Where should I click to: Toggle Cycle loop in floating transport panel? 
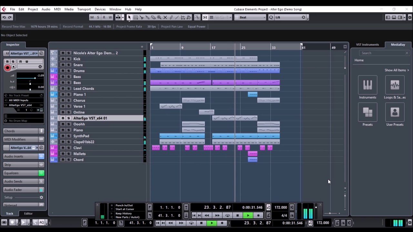click(x=227, y=216)
